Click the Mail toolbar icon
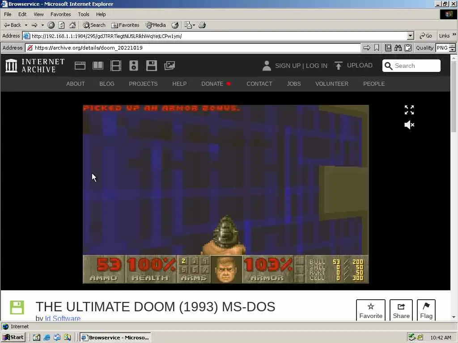Image resolution: width=458 pixels, height=343 pixels. (x=188, y=25)
